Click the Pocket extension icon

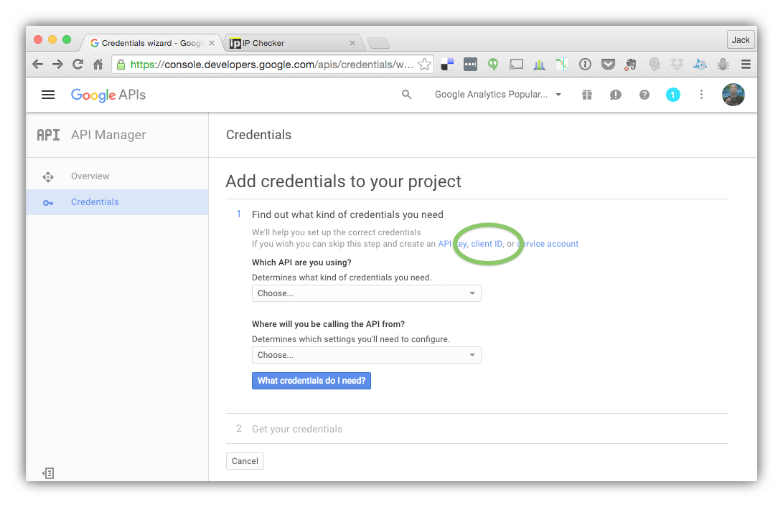tap(608, 65)
